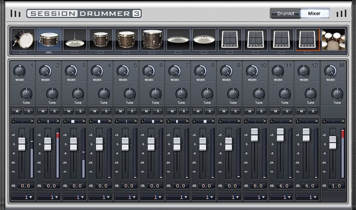356x210 pixels.
Task: Click channel 1 dB value field
Action: [x=26, y=186]
